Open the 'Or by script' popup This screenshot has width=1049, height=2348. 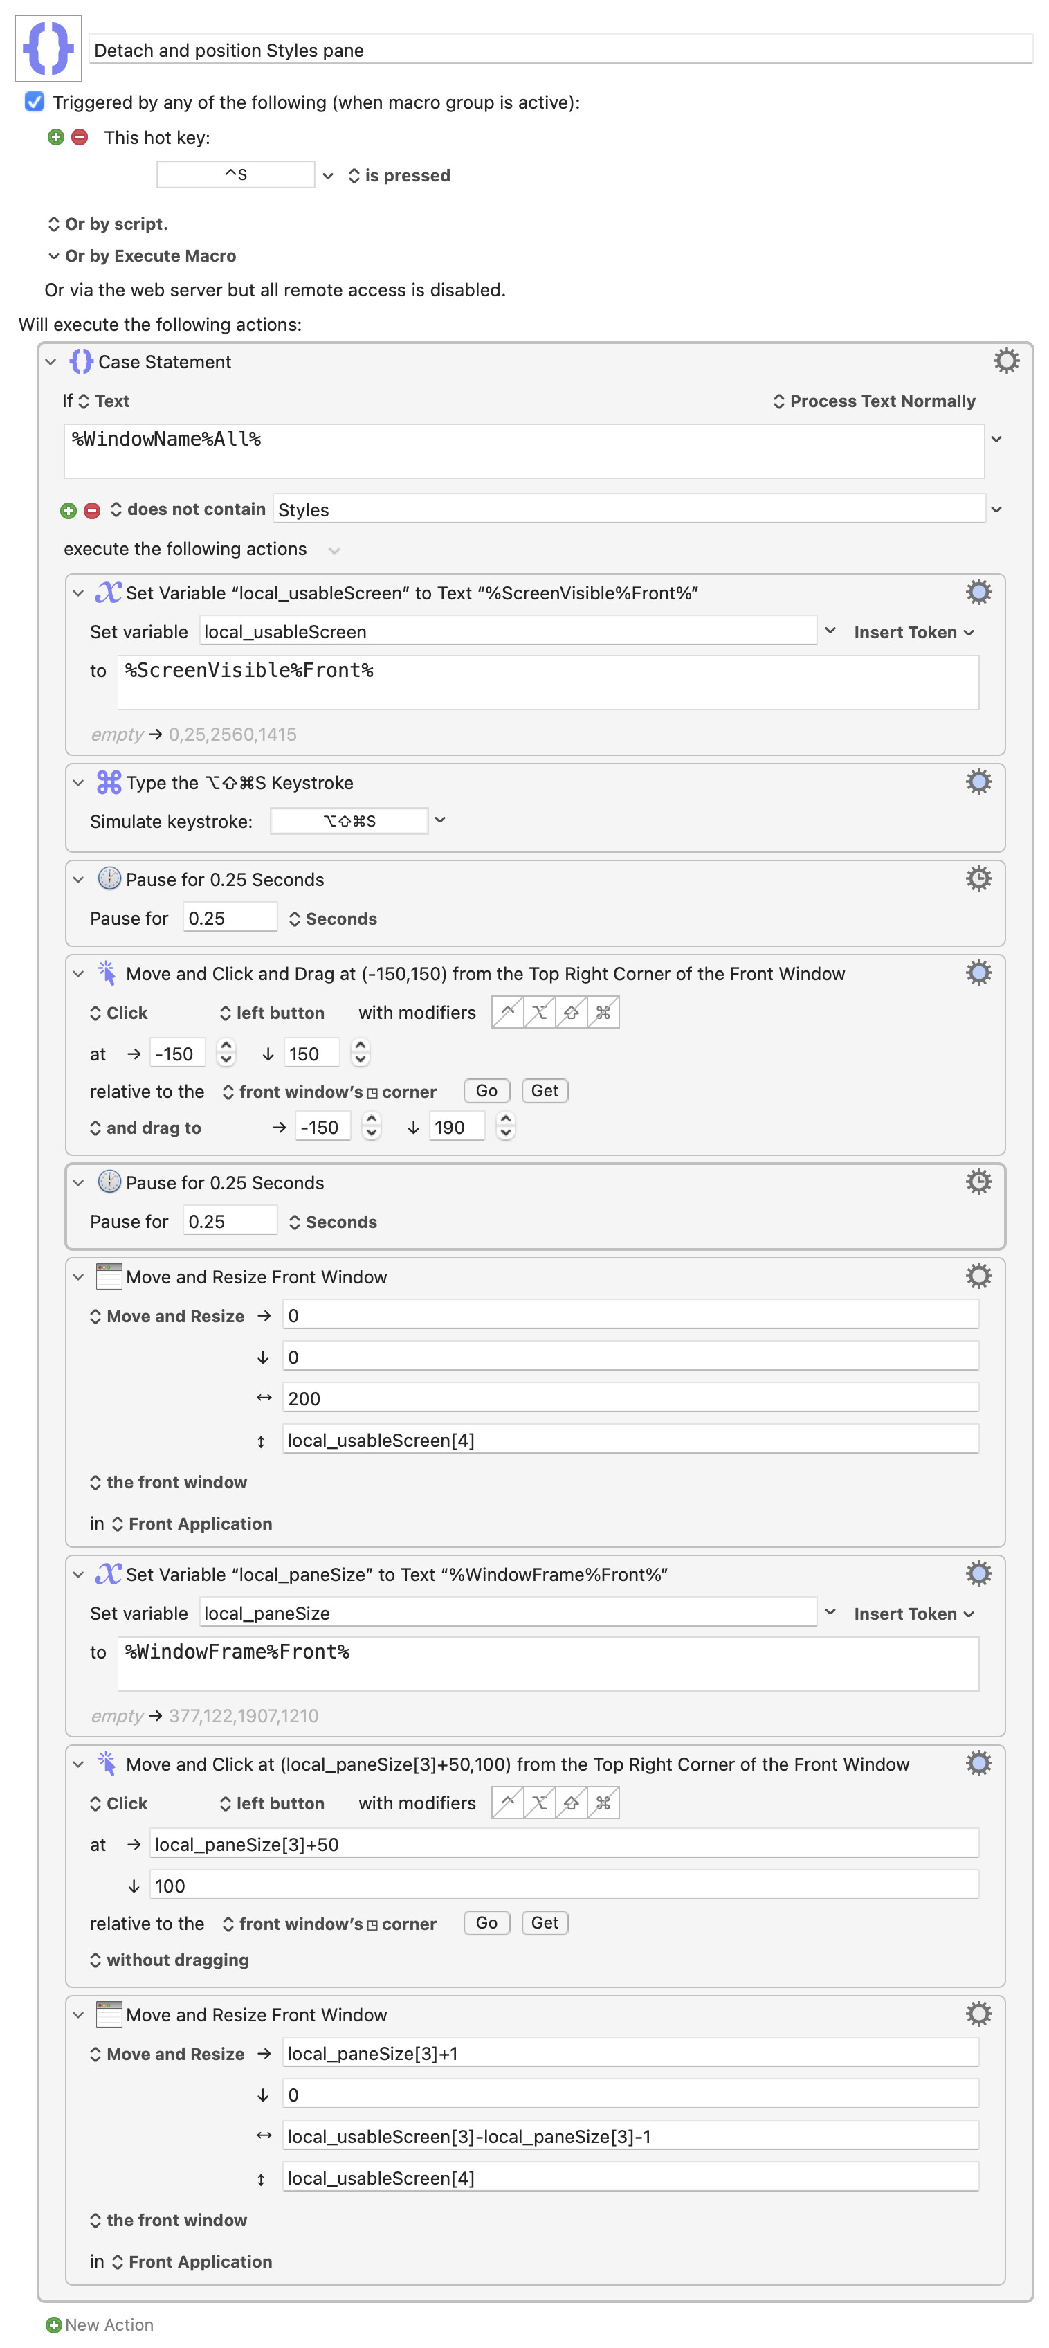(x=107, y=224)
